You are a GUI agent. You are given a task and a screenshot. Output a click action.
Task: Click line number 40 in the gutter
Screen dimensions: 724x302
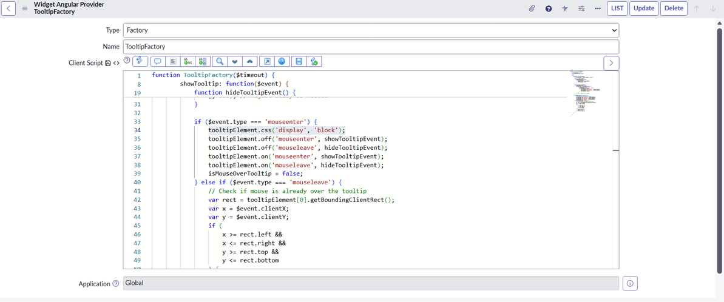coord(137,183)
